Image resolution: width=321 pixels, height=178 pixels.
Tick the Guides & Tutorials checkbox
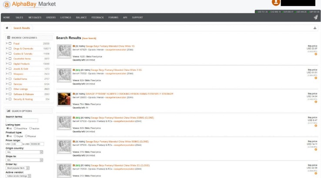[10, 53]
